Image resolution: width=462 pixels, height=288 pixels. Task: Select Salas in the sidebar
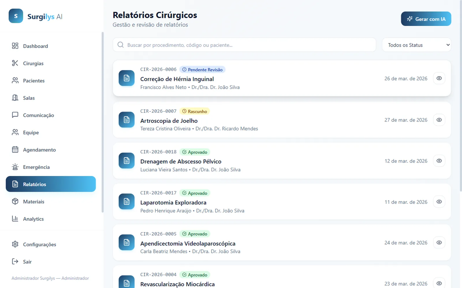pyautogui.click(x=51, y=98)
